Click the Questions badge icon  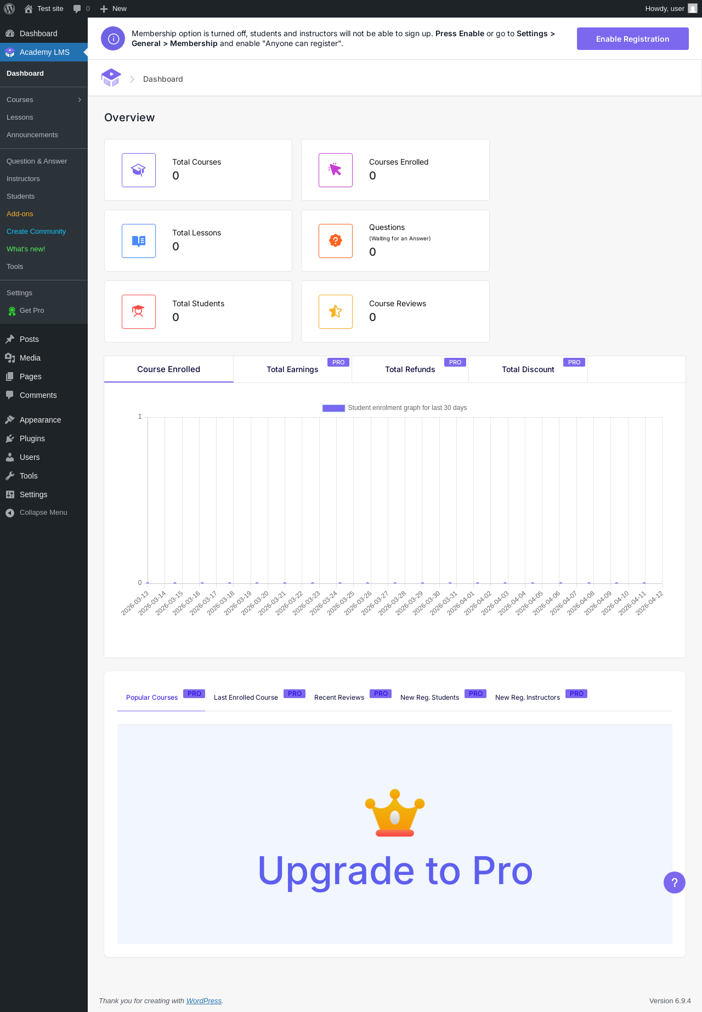[x=336, y=241]
